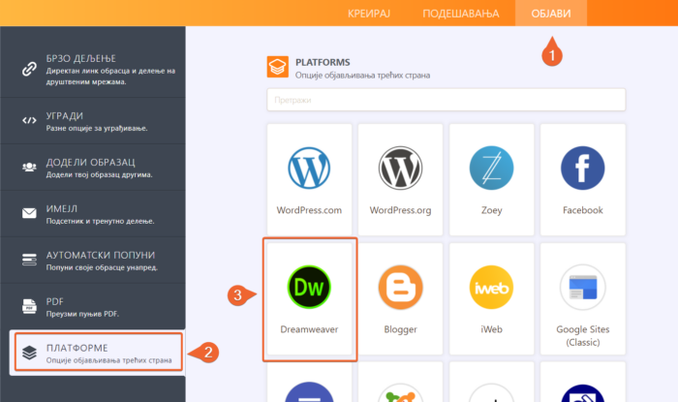Click the people group icon for assign form
This screenshot has height=402, width=678.
29,167
